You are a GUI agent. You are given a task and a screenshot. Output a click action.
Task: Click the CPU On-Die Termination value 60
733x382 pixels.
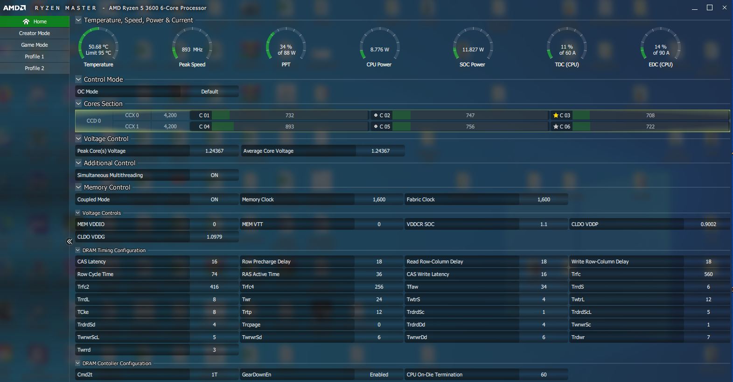point(544,375)
